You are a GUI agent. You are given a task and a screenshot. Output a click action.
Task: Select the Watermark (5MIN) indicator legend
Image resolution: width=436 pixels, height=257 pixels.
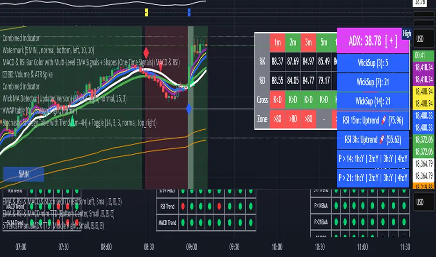click(48, 50)
